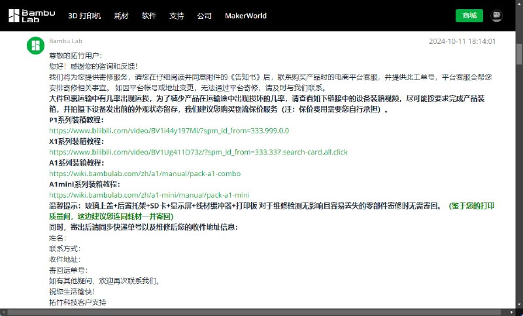Click the timestamp 2024-10-11 18:14:01
523x316 pixels.
pyautogui.click(x=462, y=41)
